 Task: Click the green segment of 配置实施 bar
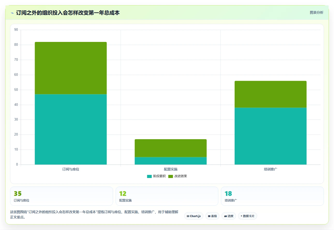coord(170,148)
